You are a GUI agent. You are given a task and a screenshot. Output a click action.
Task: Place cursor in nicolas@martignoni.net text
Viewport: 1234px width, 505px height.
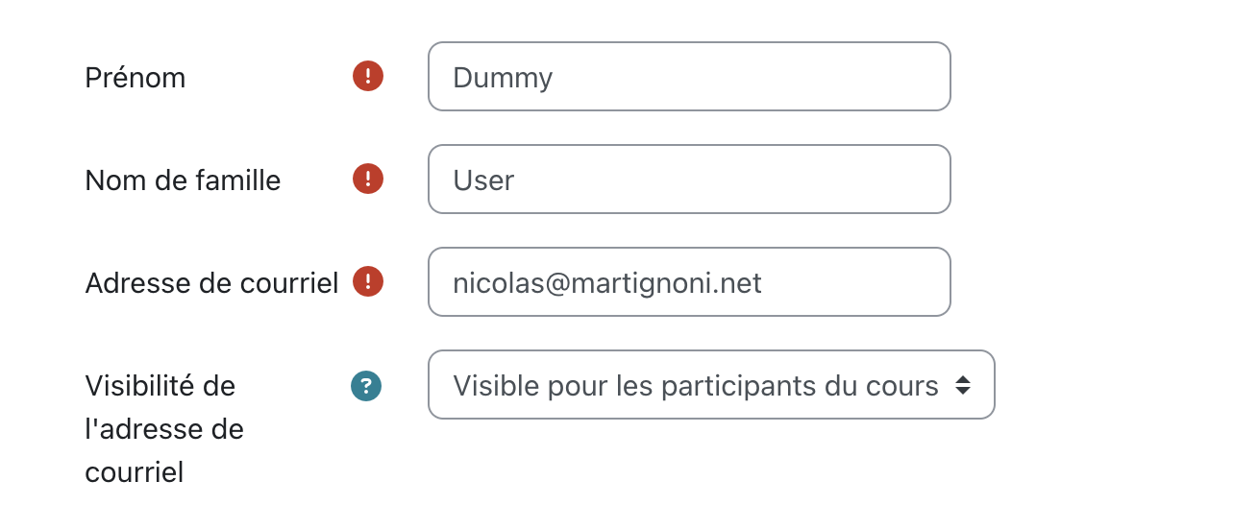tap(607, 283)
